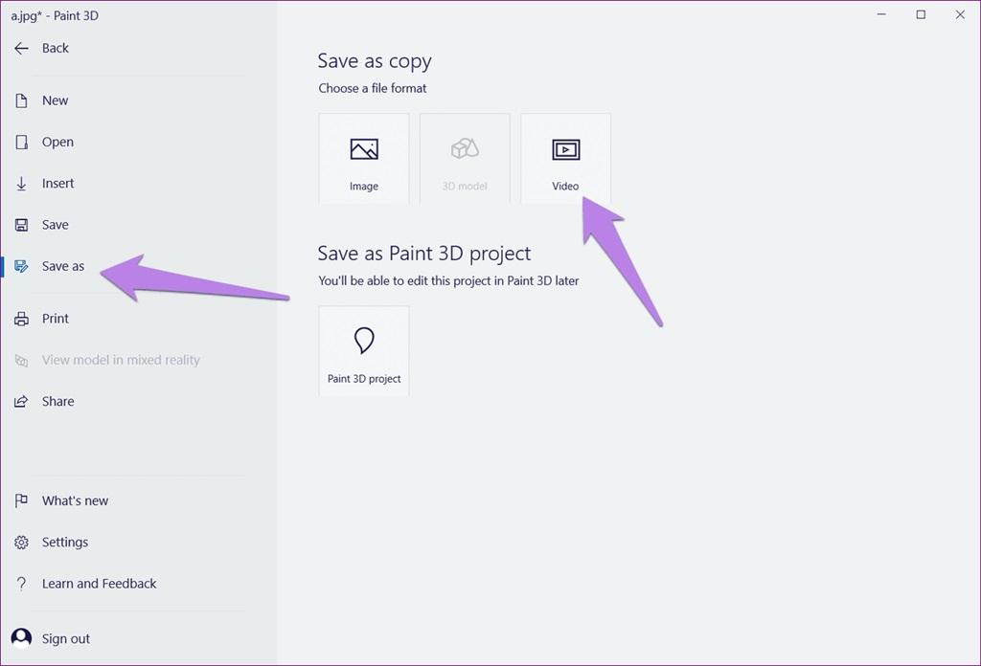Click the New document icon
The width and height of the screenshot is (981, 666).
(x=21, y=100)
